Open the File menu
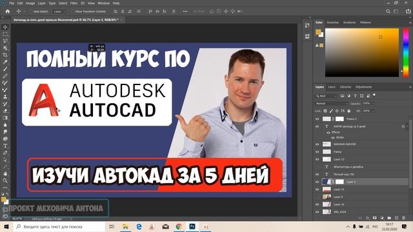413x232 pixels. pyautogui.click(x=12, y=3)
